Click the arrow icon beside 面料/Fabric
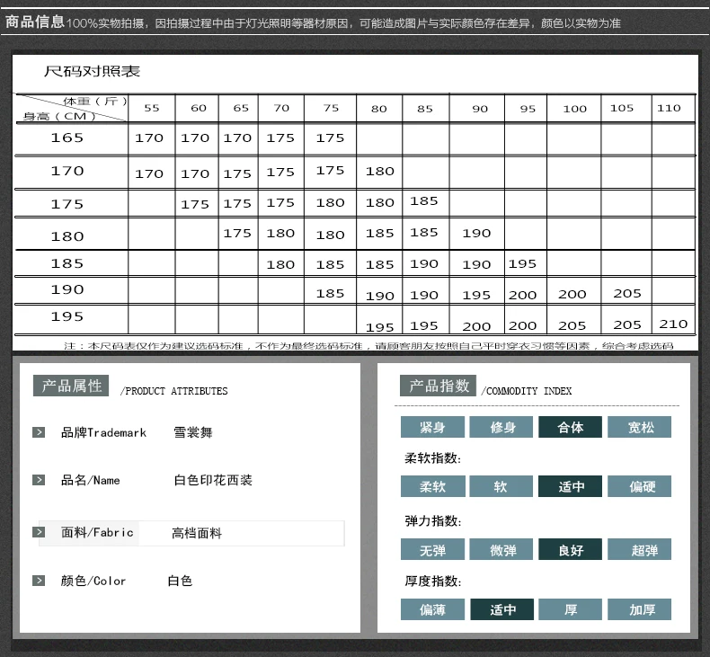This screenshot has height=657, width=710. point(39,532)
